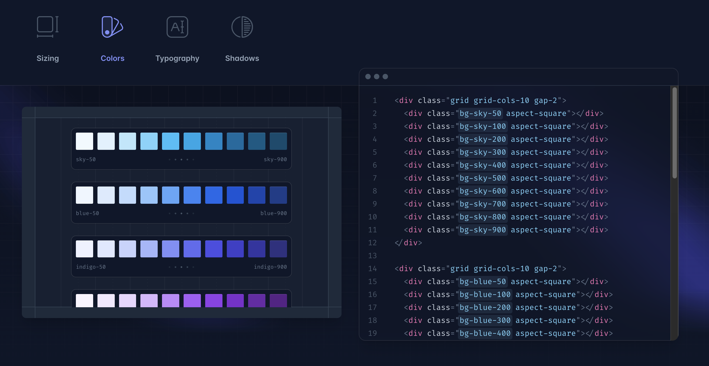This screenshot has width=709, height=366.
Task: Click the Colors swatch-fan icon
Action: pyautogui.click(x=112, y=27)
